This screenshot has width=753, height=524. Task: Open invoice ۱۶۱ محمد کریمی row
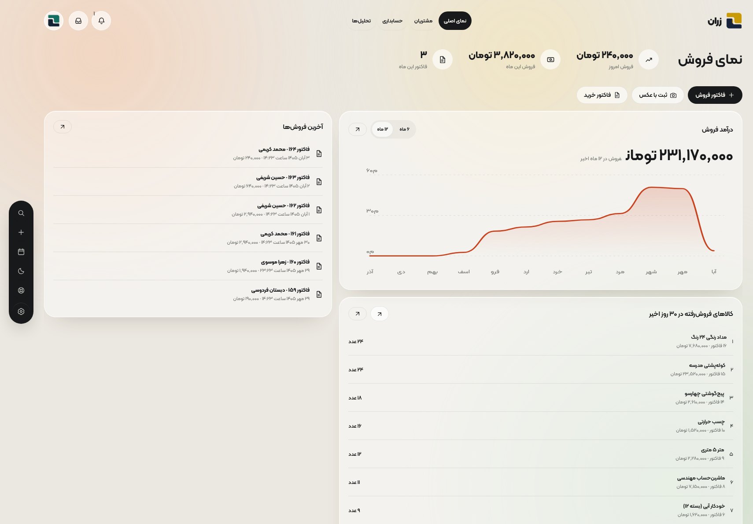point(188,238)
